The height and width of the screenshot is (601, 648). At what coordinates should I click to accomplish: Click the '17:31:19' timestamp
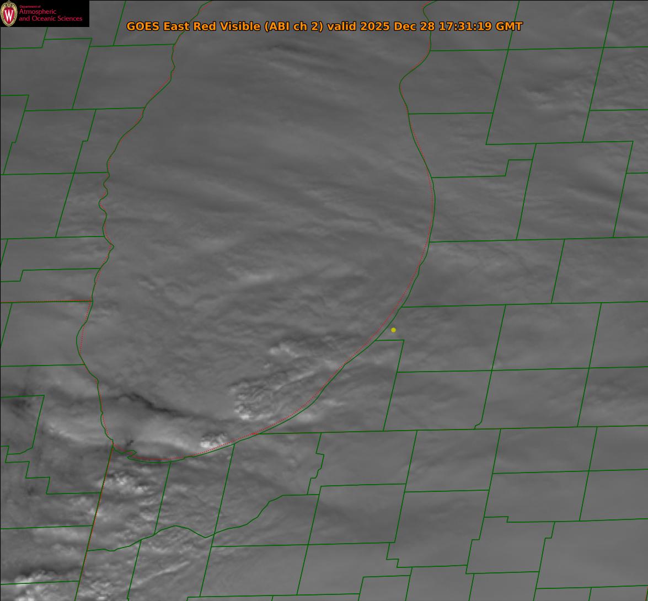(x=462, y=26)
